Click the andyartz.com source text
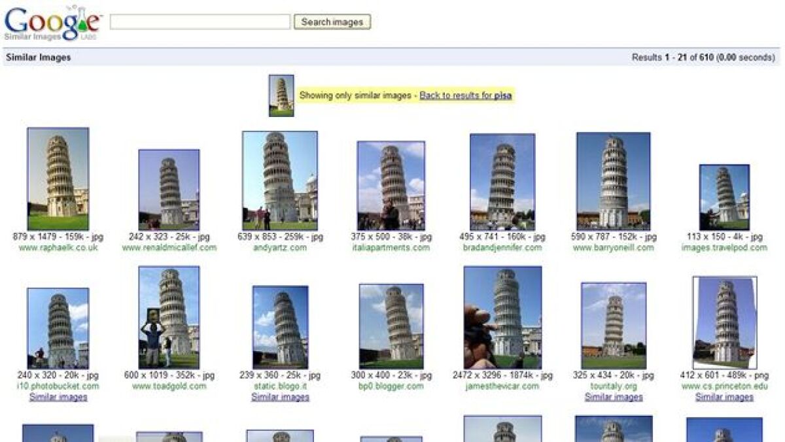 [280, 248]
